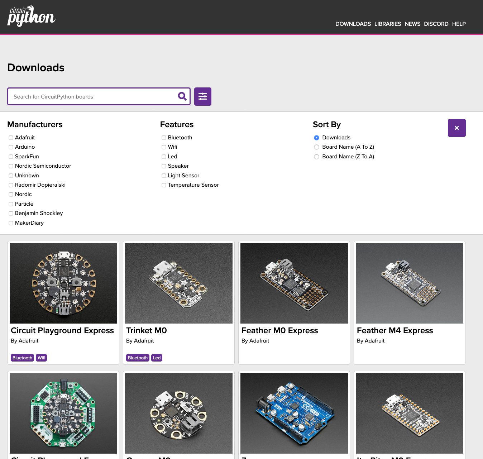483x459 pixels.
Task: Check the Radomir Dopieralski checkbox
Action: pos(11,185)
